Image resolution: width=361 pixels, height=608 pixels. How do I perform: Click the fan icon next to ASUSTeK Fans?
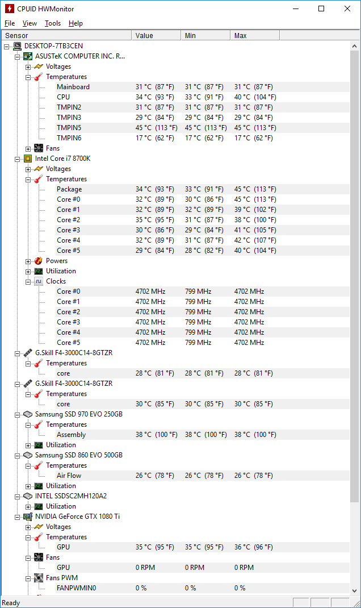39,148
